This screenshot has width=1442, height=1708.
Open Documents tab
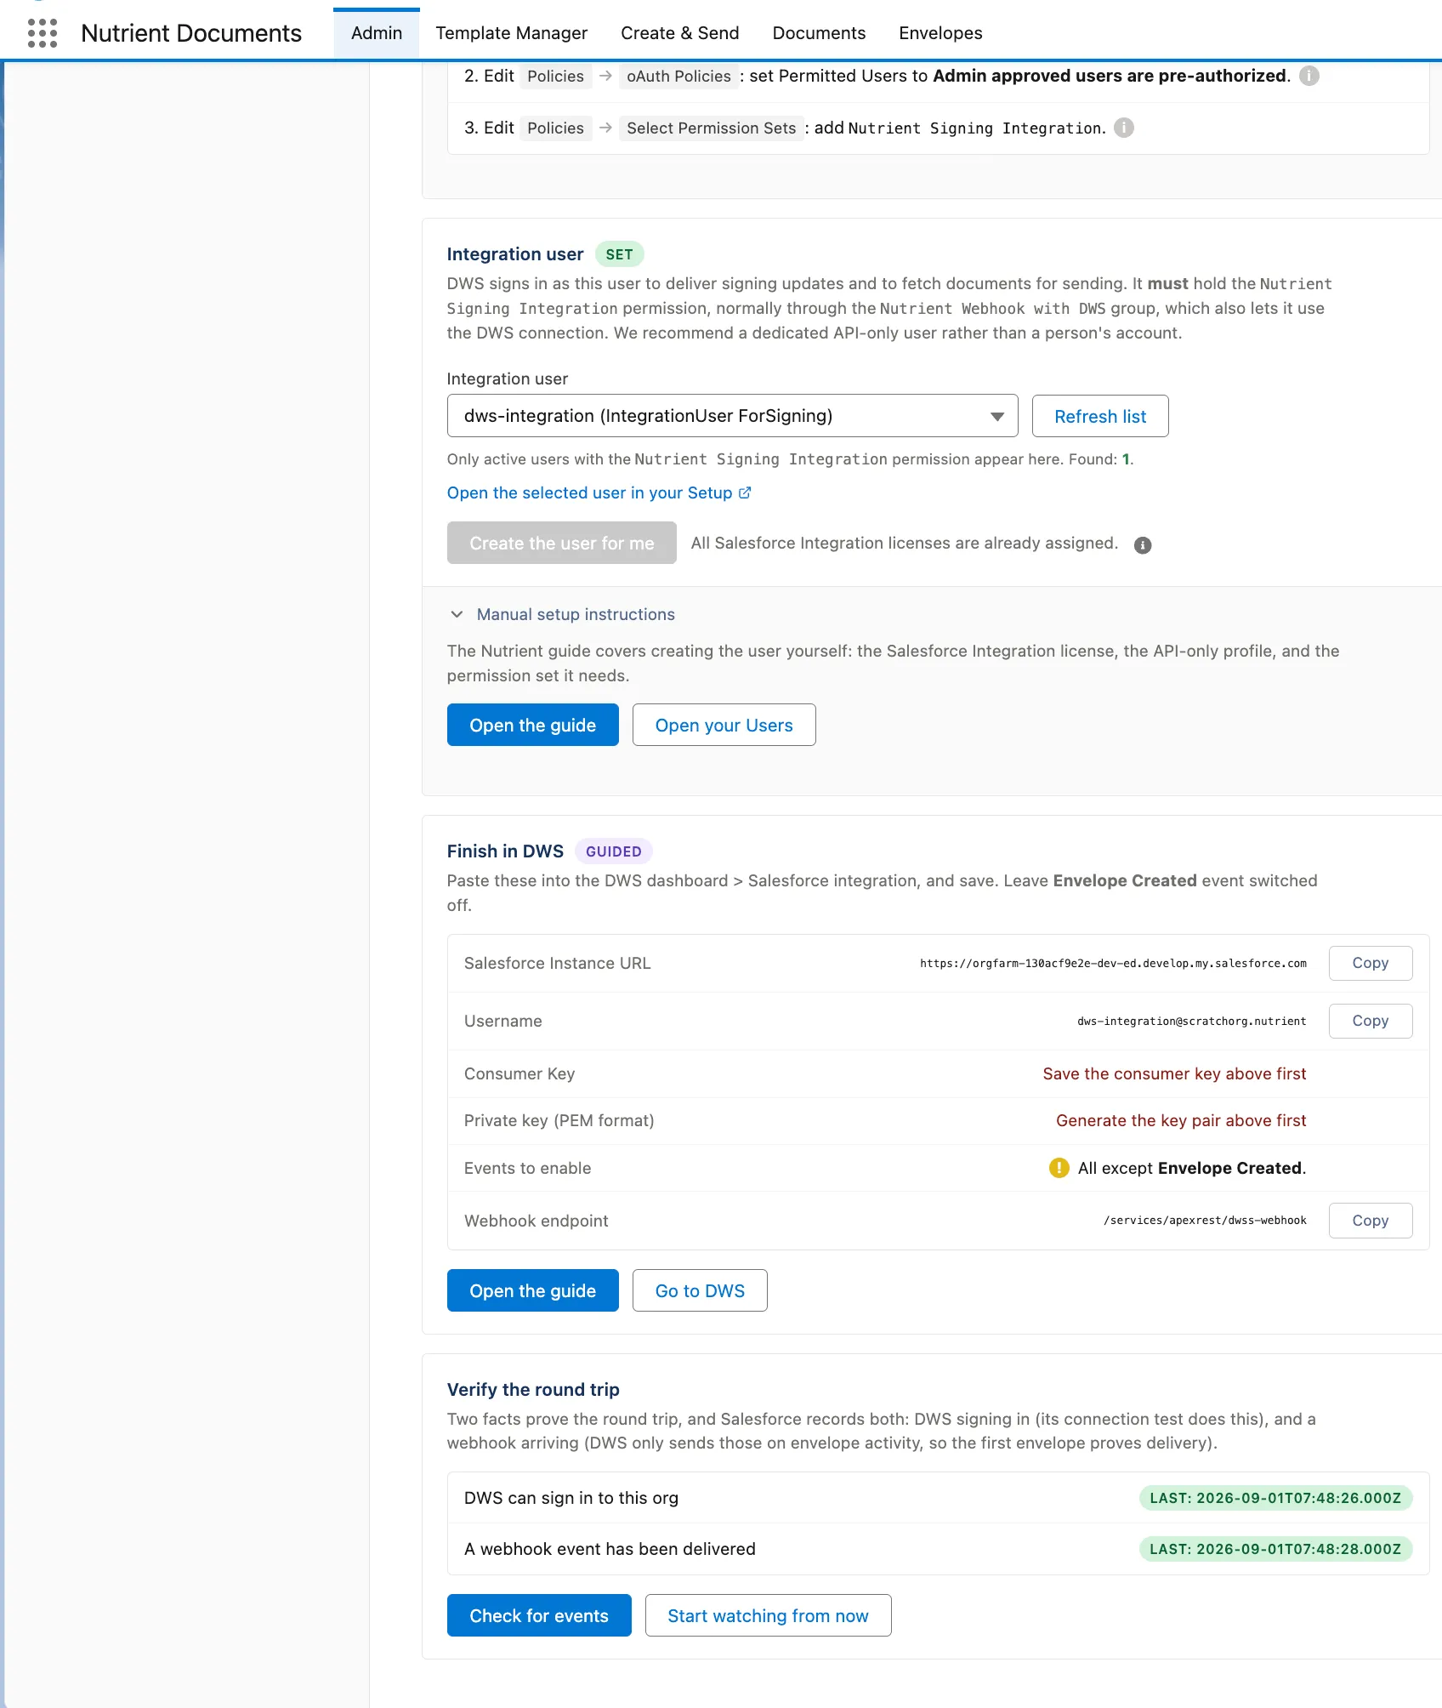tap(819, 33)
